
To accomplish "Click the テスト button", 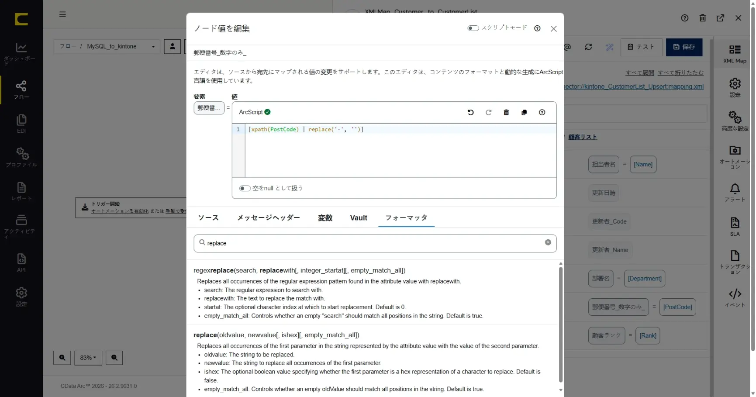I will point(641,47).
